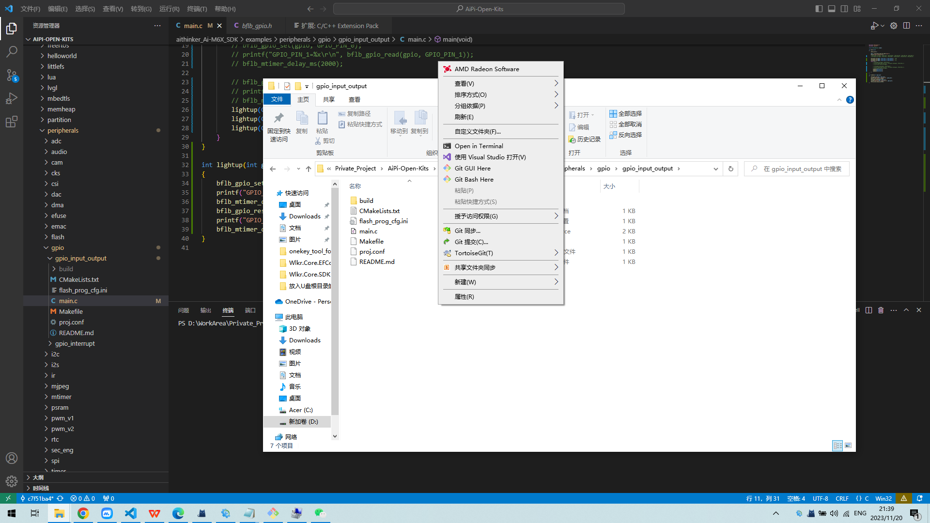The width and height of the screenshot is (930, 523).
Task: Open 属性(R) properties from context menu
Action: (x=500, y=297)
